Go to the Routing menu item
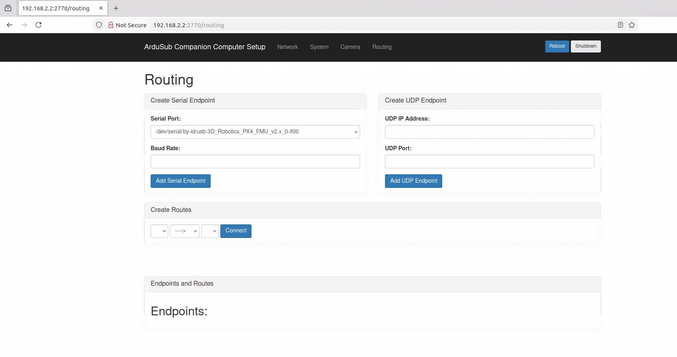677x357 pixels. pos(382,47)
